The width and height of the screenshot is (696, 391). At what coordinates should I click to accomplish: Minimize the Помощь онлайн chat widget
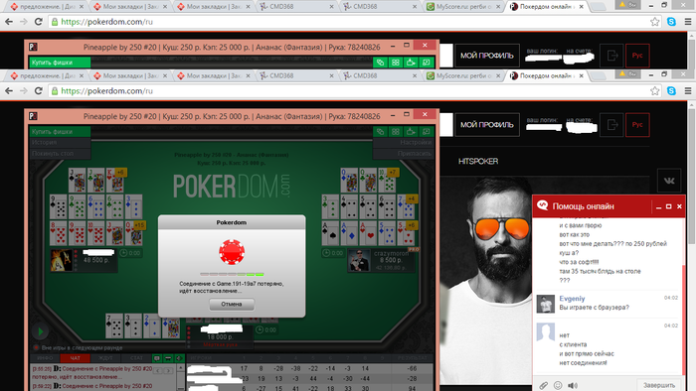coord(658,206)
